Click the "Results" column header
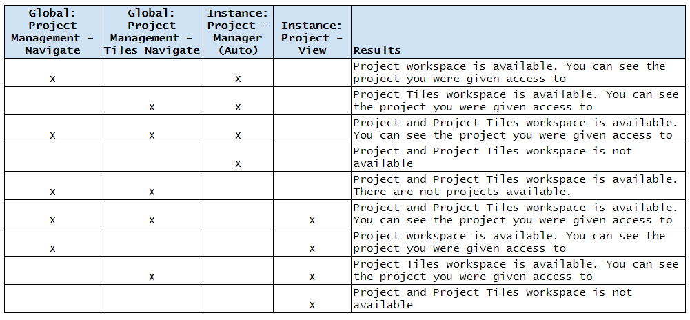Image resolution: width=690 pixels, height=320 pixels. coord(377,50)
